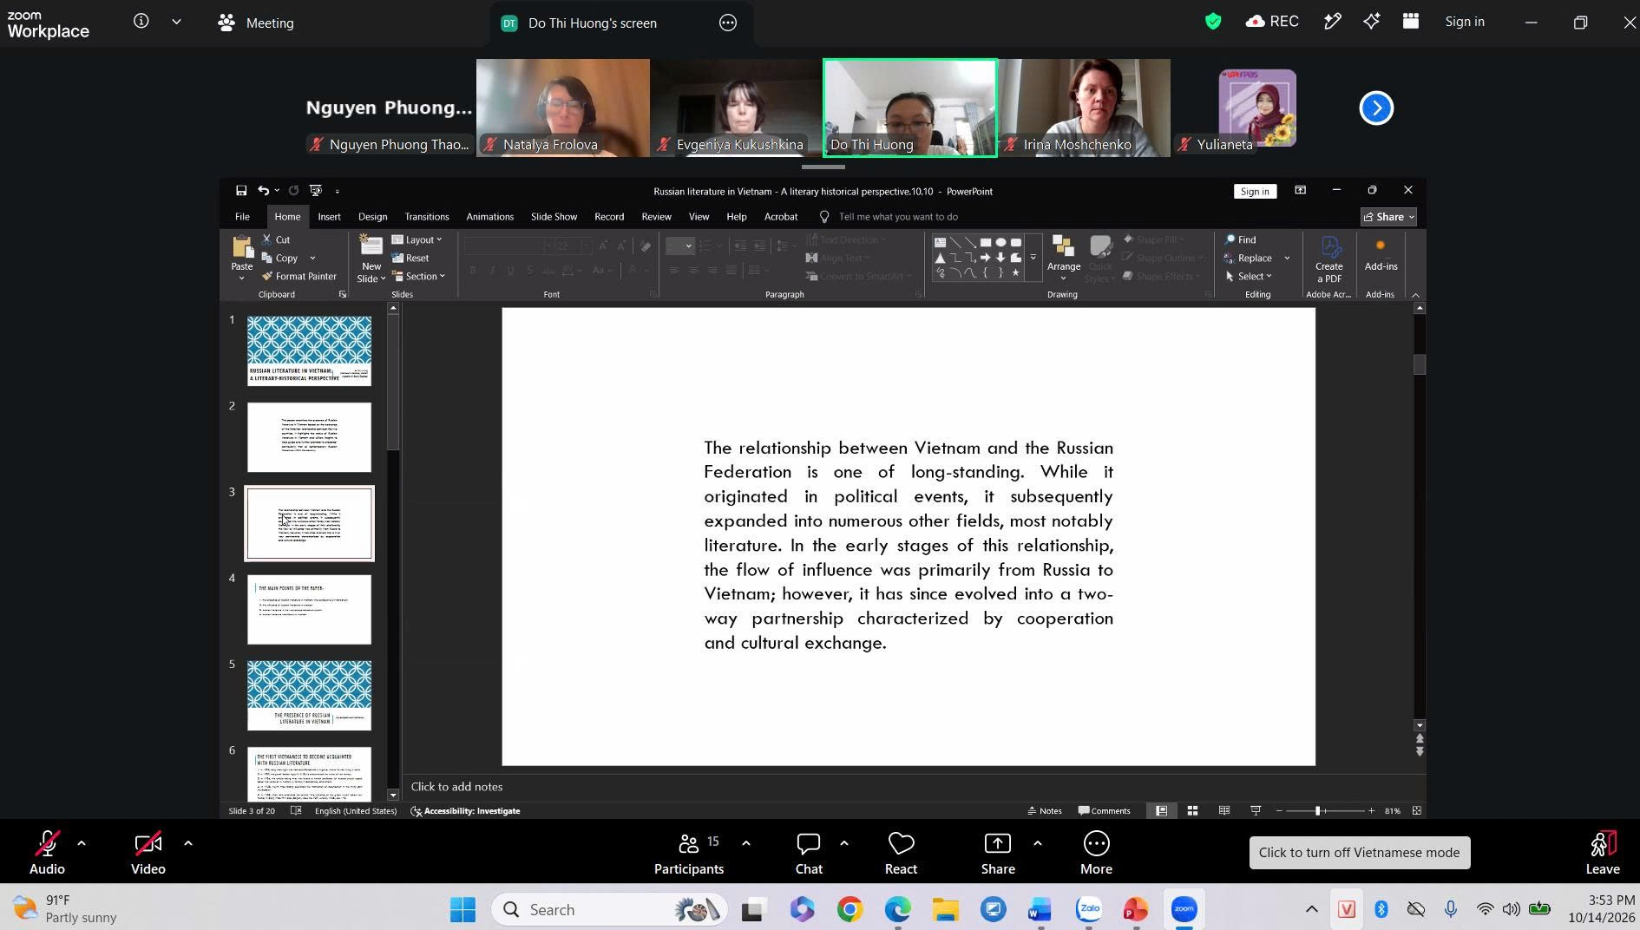
Task: Toggle Normal view in status bar
Action: 1161,811
